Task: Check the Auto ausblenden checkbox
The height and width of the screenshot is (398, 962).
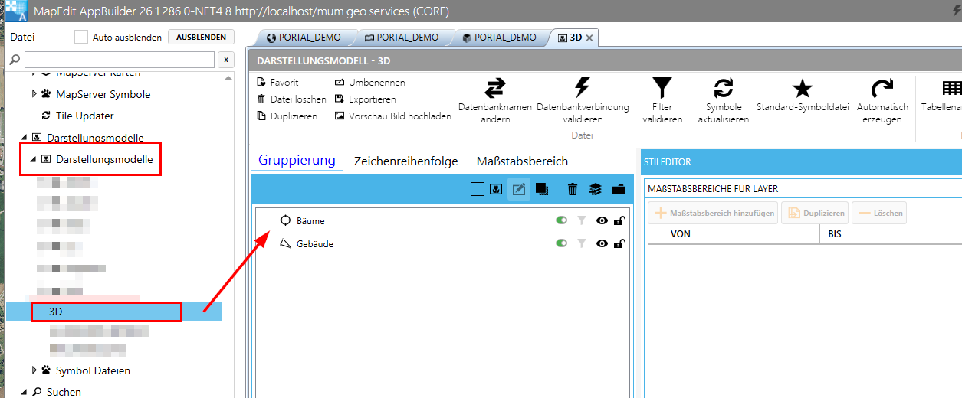Action: click(x=81, y=37)
